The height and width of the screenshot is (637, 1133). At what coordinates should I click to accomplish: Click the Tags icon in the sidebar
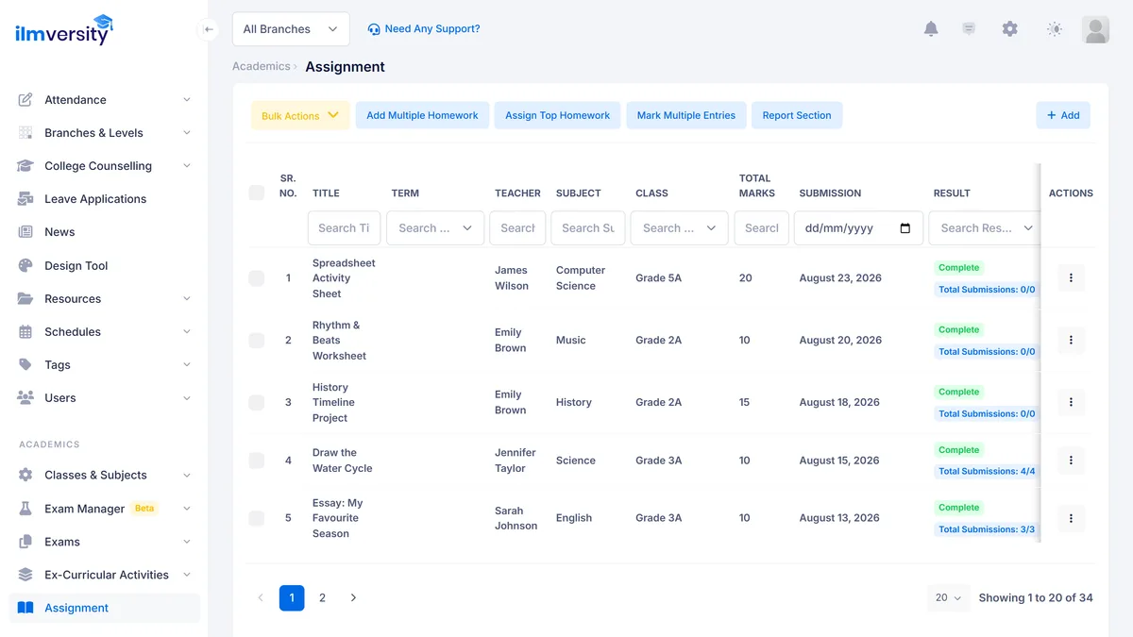point(25,365)
